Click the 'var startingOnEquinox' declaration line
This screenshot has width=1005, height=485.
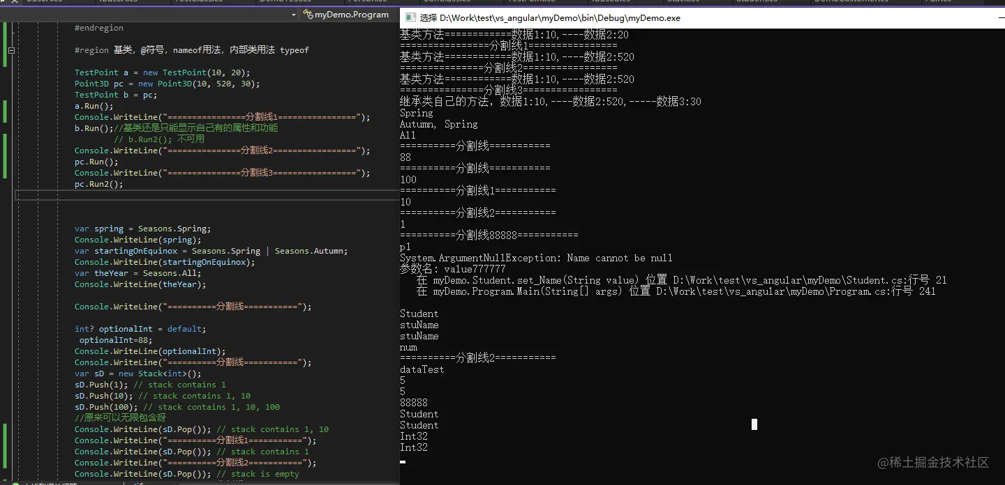pyautogui.click(x=211, y=251)
